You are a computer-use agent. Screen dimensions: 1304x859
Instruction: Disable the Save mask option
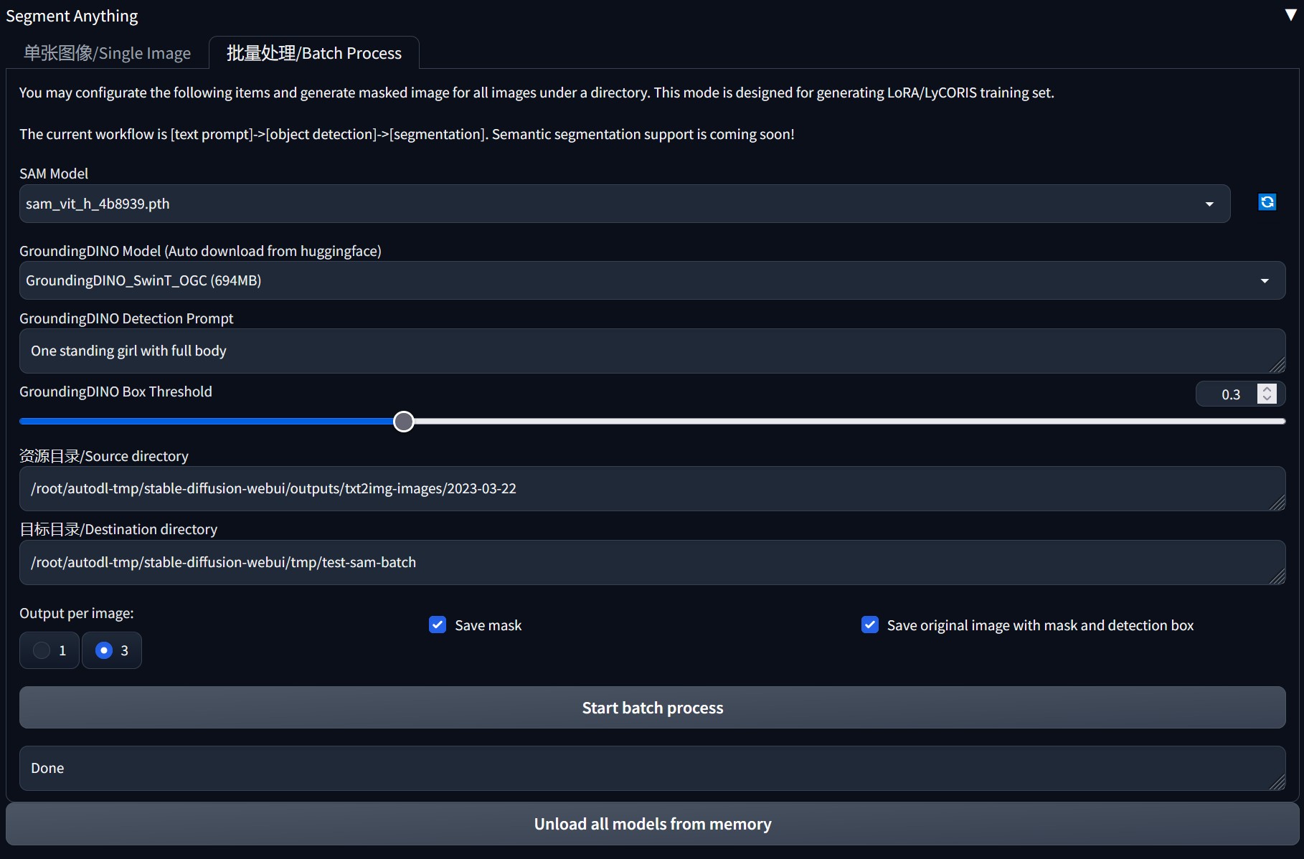tap(438, 625)
